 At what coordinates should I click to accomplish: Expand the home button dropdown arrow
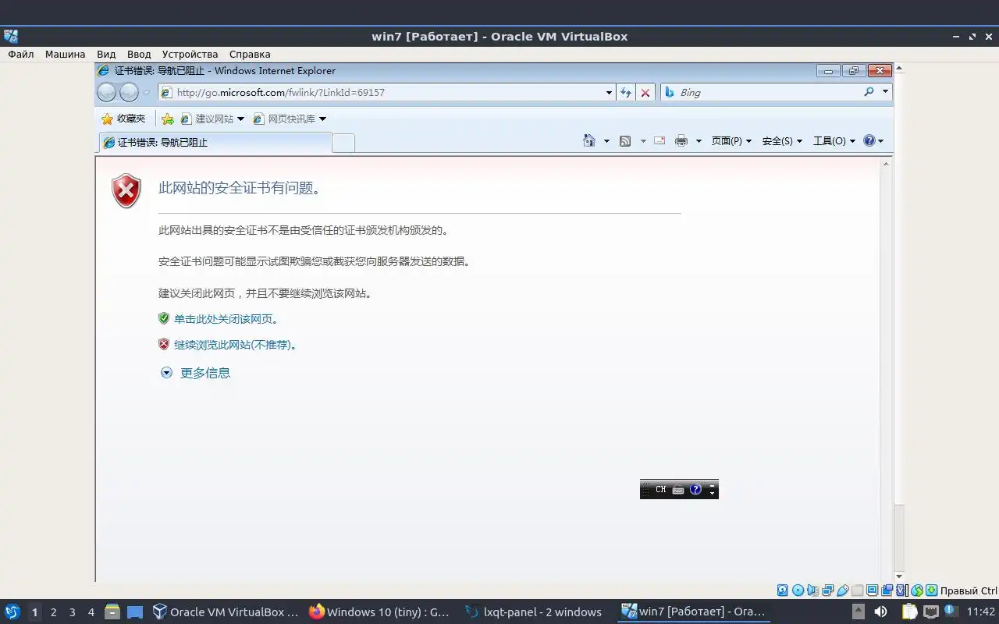pyautogui.click(x=606, y=141)
